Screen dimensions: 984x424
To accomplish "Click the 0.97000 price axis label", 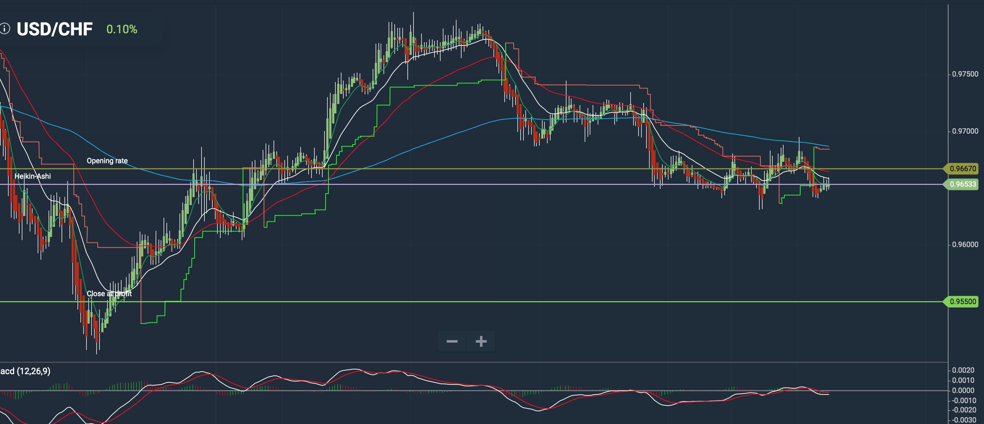I will 965,131.
